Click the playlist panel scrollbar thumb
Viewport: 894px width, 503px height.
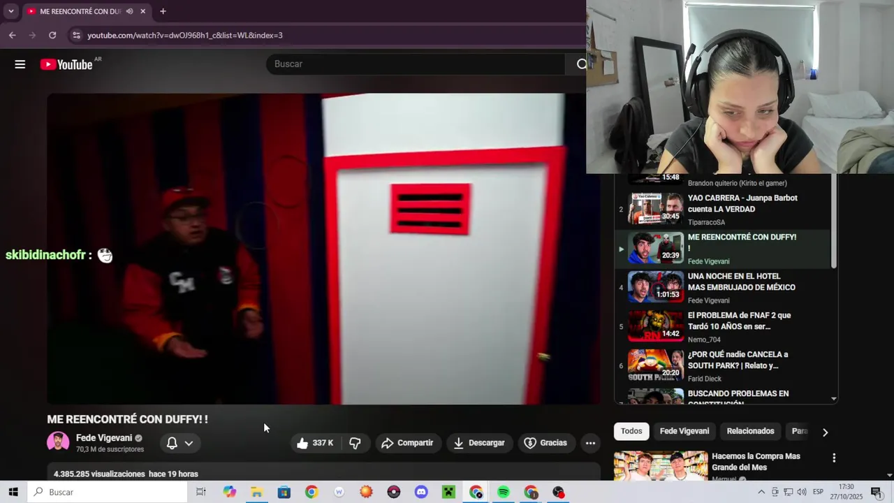(833, 221)
